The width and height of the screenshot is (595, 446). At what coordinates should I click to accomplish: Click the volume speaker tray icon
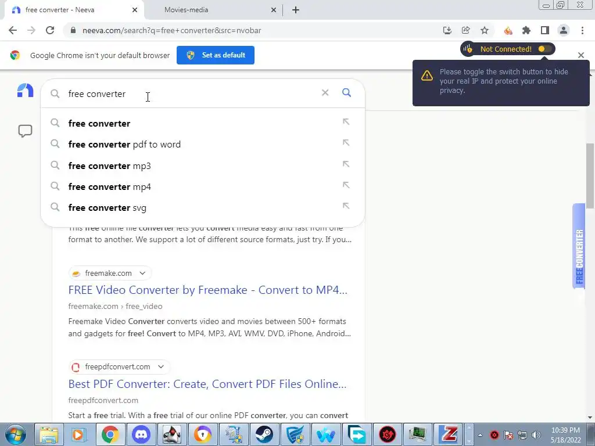(536, 435)
